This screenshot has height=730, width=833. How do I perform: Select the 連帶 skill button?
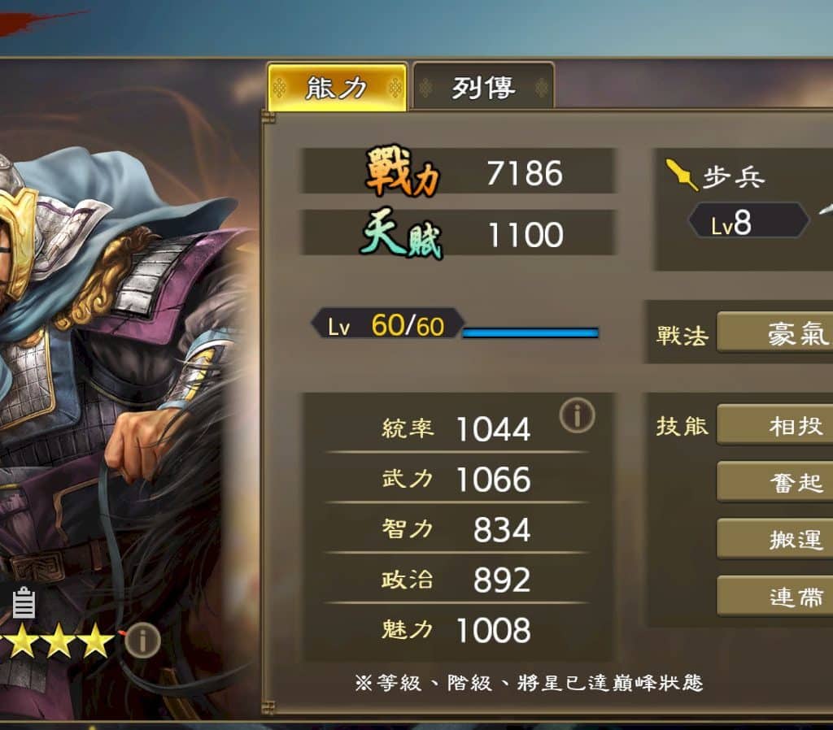coord(775,596)
